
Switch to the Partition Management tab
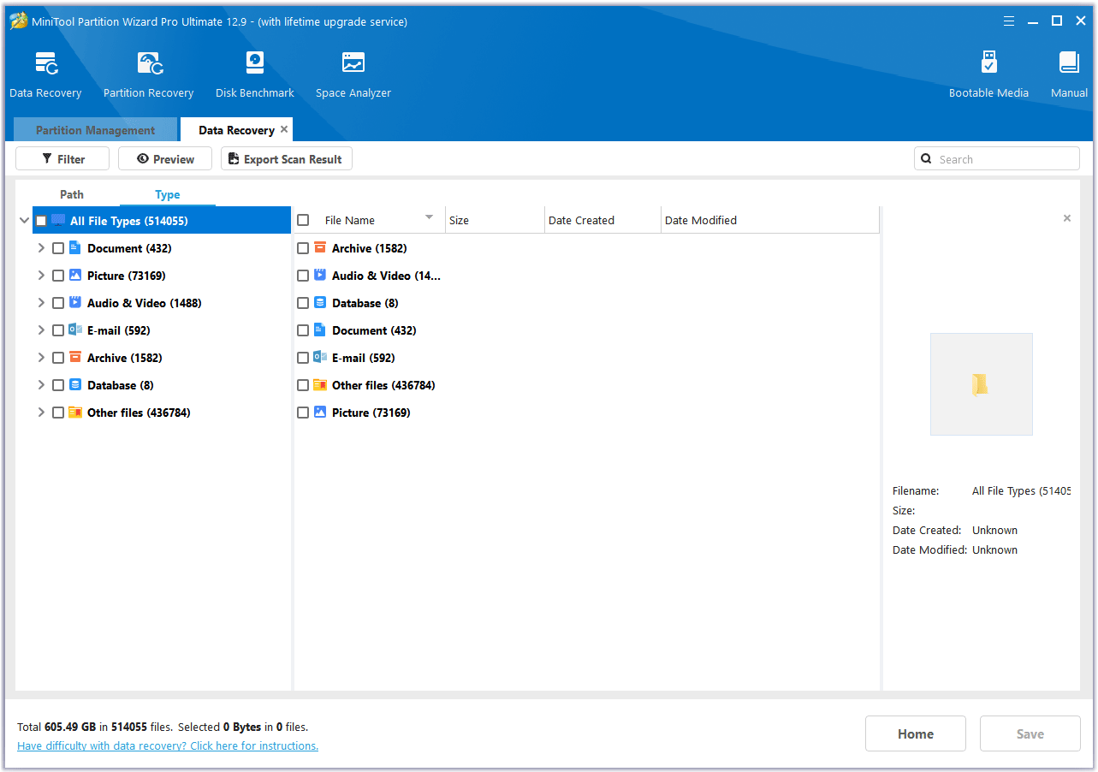(x=95, y=130)
